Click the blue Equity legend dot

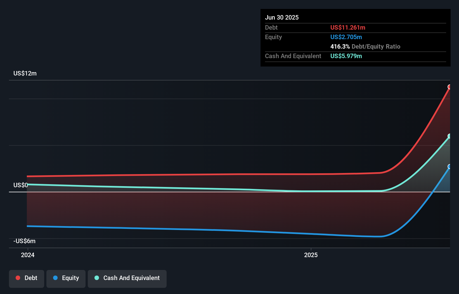click(x=55, y=278)
